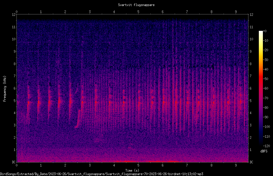Click "3" on the left frequency axis
Screen dimensions: 273x176
coord(14,125)
